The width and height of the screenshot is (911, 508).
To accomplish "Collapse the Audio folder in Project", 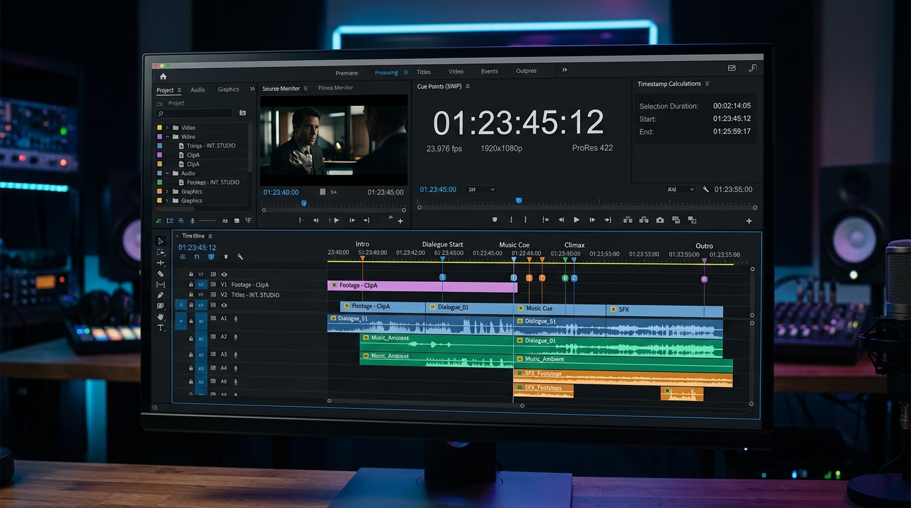I will 168,173.
